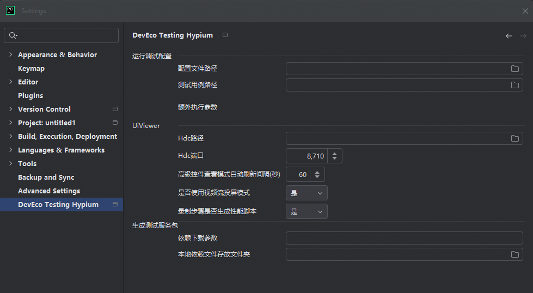Image resolution: width=533 pixels, height=293 pixels.
Task: Browse folder for 测试用例路径 field
Action: [x=515, y=85]
